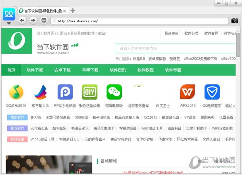Select 软件下载 in navigation bar

click(35, 70)
